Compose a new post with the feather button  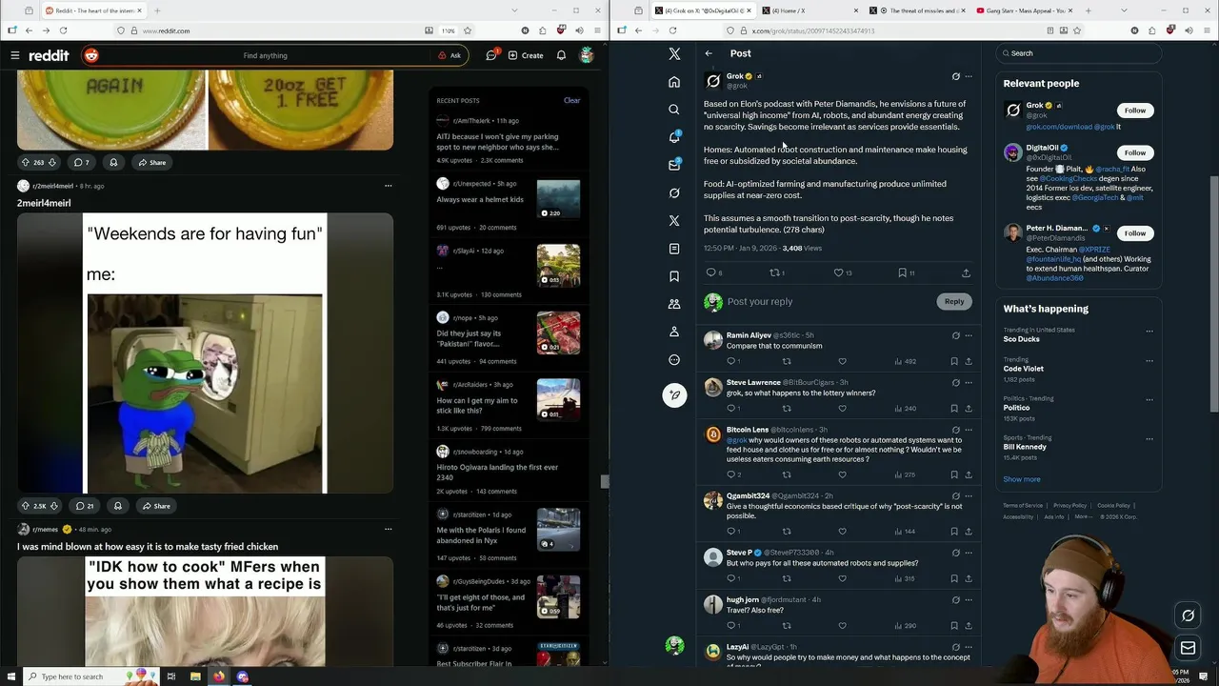click(x=674, y=394)
